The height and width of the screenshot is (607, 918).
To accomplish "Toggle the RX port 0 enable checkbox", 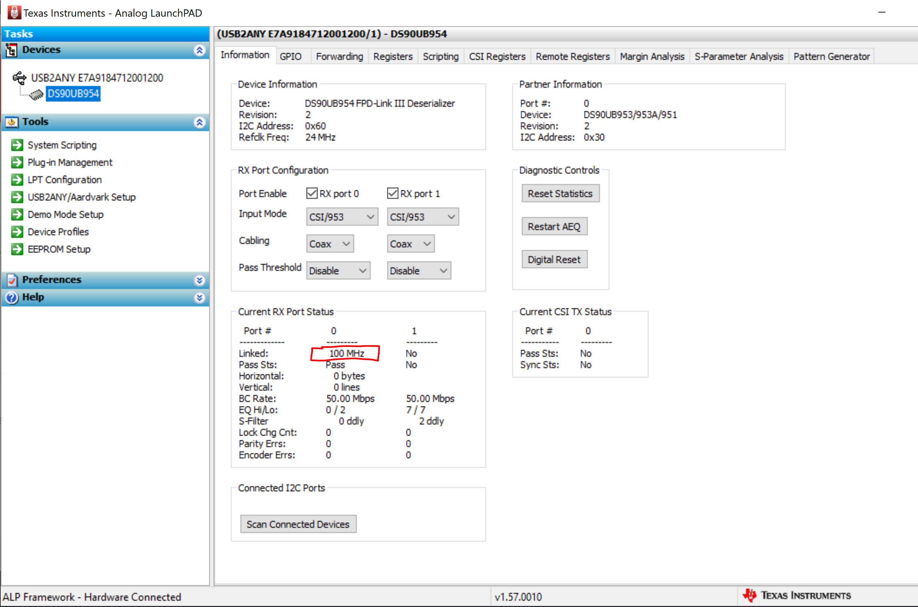I will coord(312,193).
